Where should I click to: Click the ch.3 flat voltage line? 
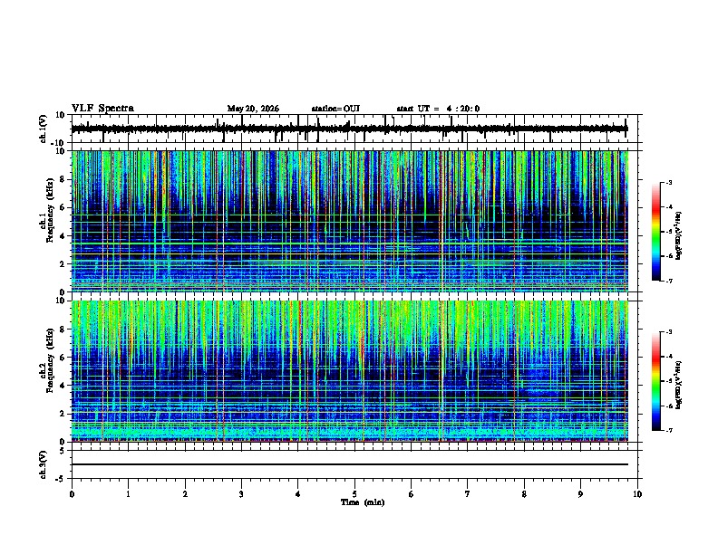point(349,464)
